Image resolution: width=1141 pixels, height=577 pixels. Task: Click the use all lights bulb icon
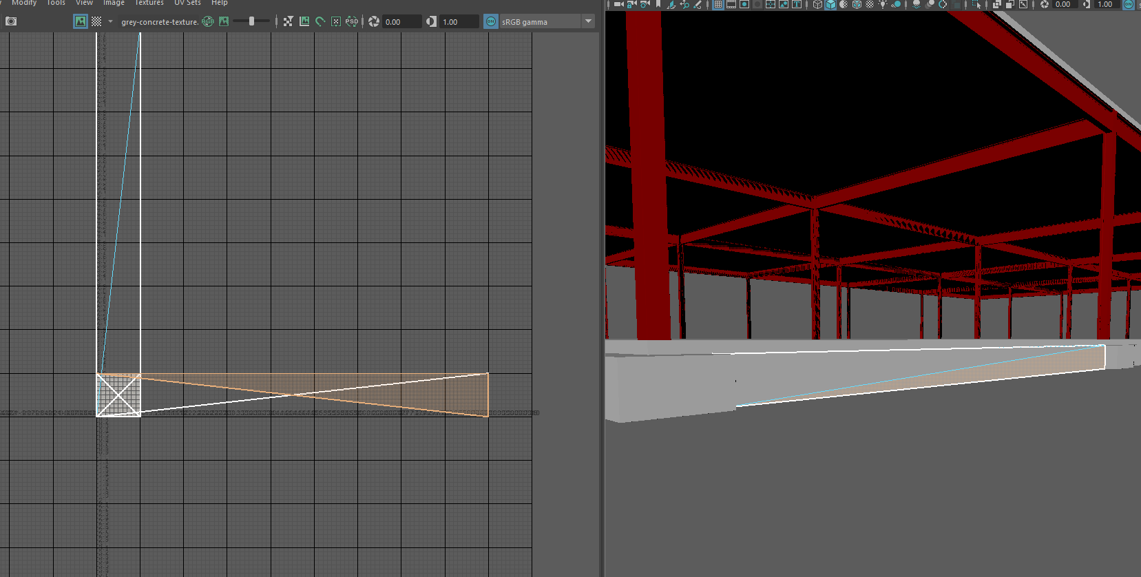883,4
